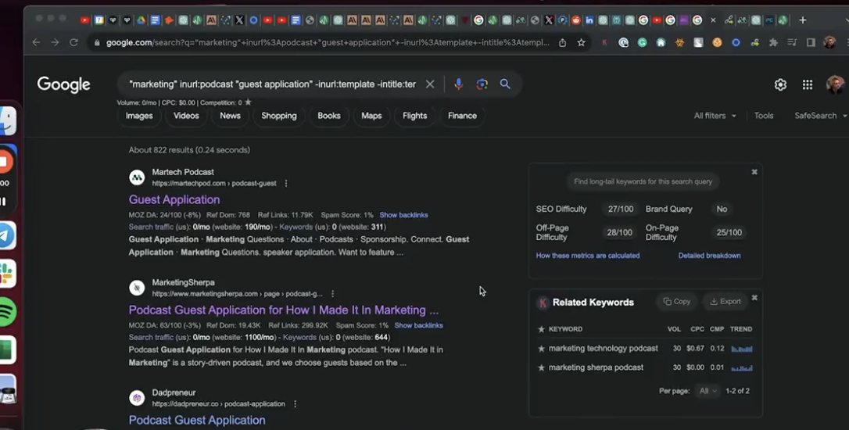
Task: Open the Tools options
Action: (764, 116)
